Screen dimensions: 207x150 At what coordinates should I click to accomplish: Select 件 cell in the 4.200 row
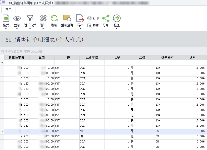(x=92, y=136)
